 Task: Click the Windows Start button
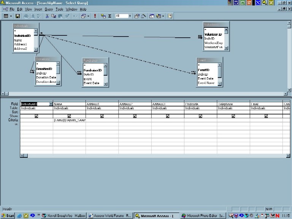point(8,216)
